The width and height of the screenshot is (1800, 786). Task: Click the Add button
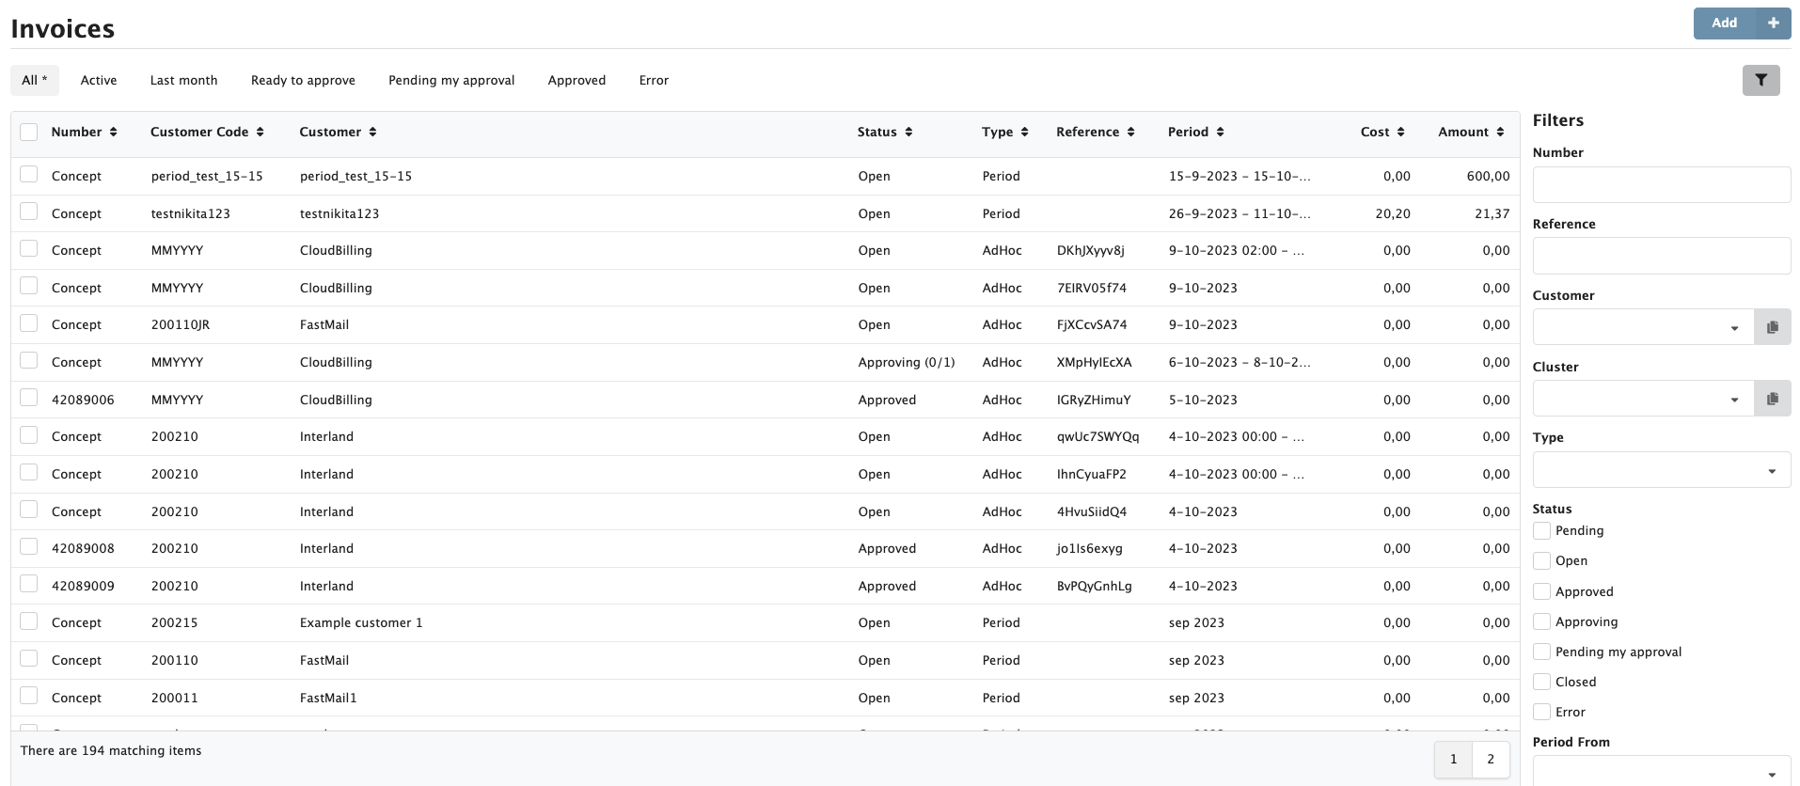(x=1724, y=24)
